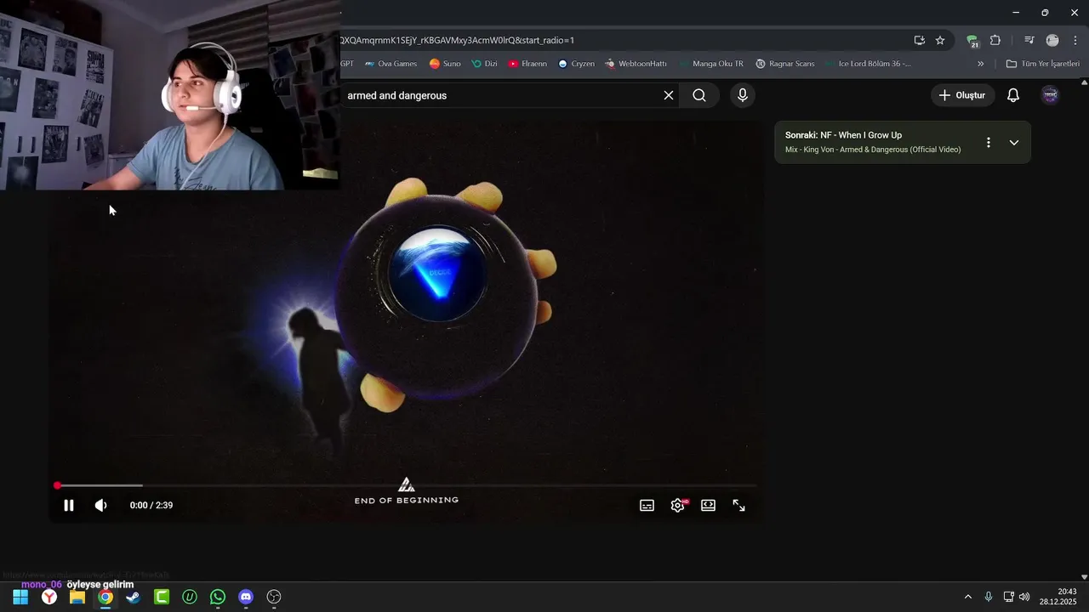Click the install app icon in address bar
Viewport: 1089px width, 612px height.
pos(919,40)
